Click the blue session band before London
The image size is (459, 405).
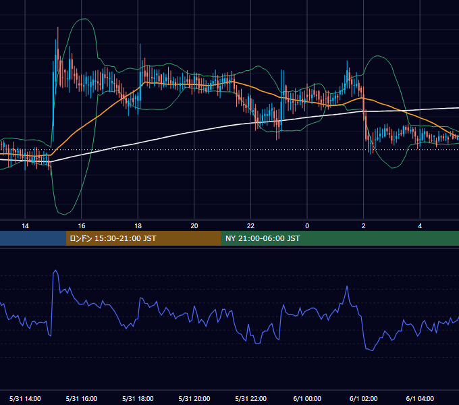[33, 238]
